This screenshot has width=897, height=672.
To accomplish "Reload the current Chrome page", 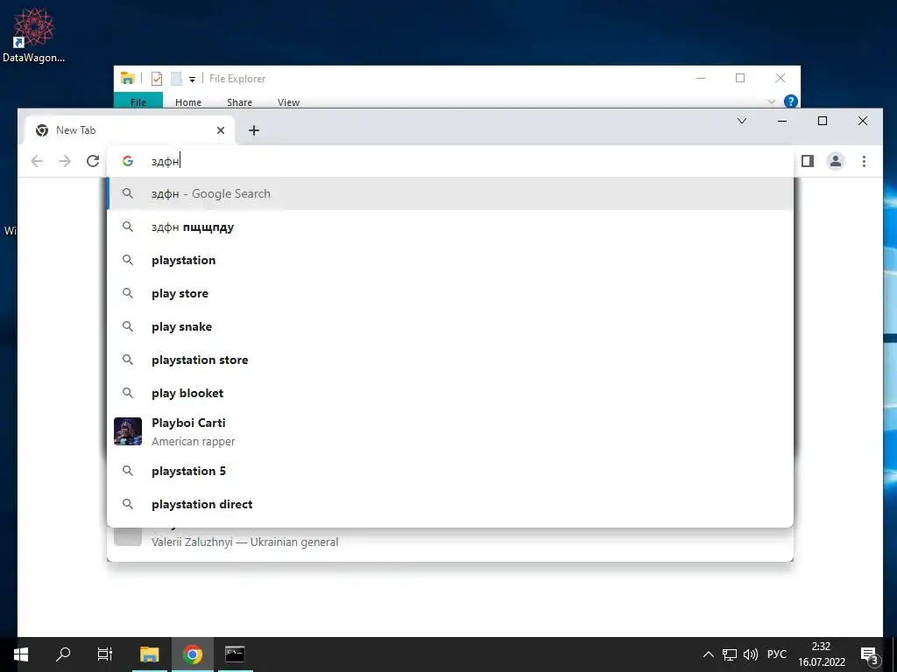I will 93,161.
